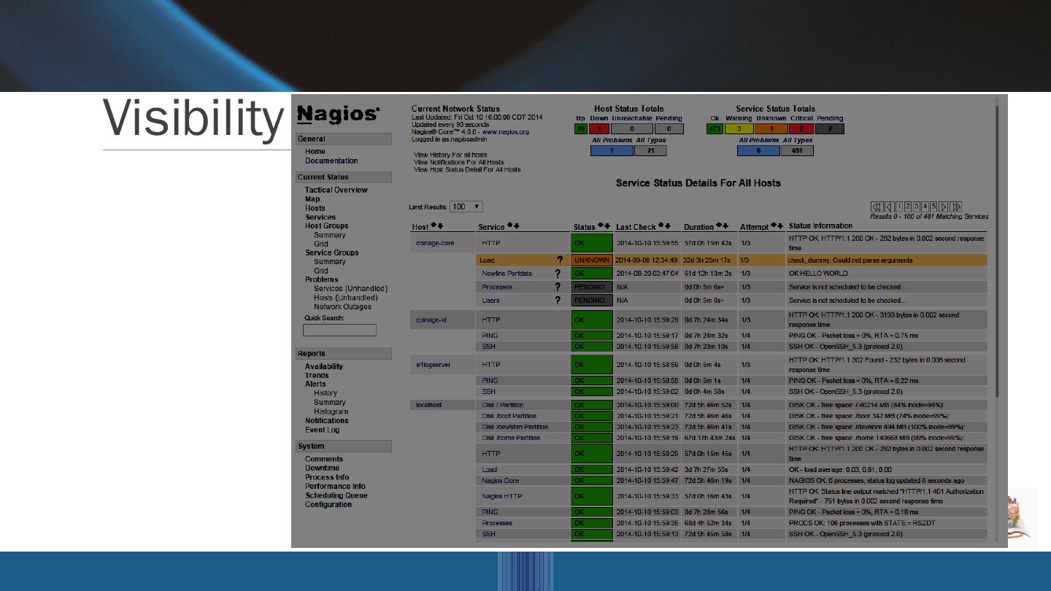Open Performance Info under System
1051x591 pixels.
[335, 487]
